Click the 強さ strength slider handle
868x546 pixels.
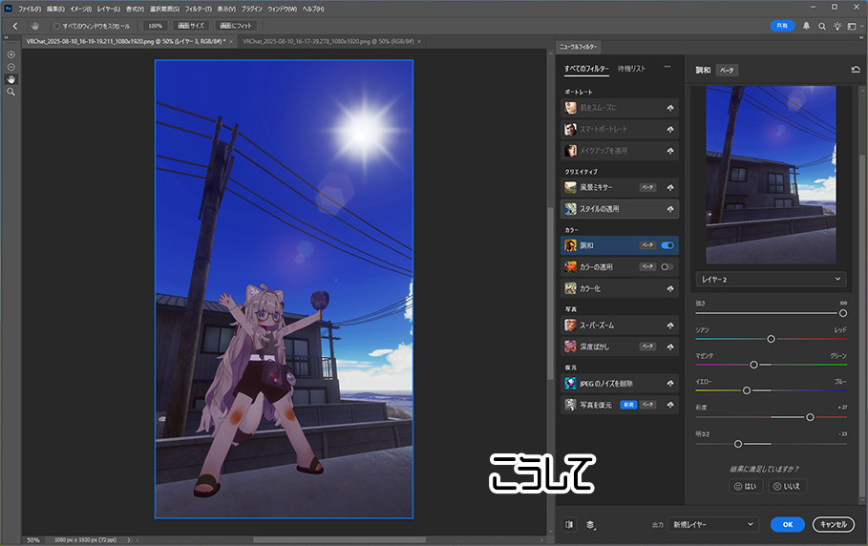pyautogui.click(x=842, y=313)
